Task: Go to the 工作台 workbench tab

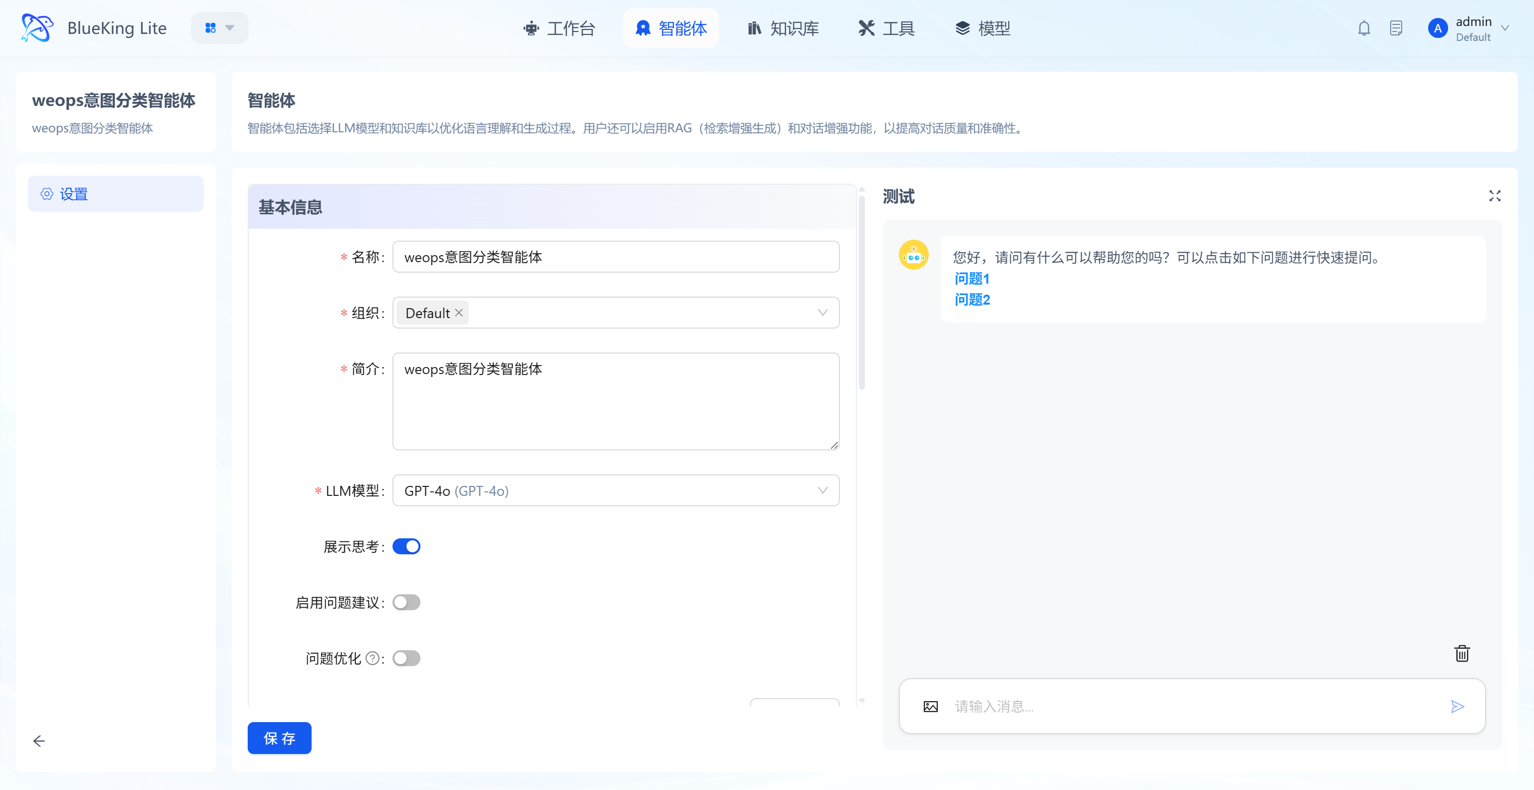Action: pyautogui.click(x=559, y=28)
